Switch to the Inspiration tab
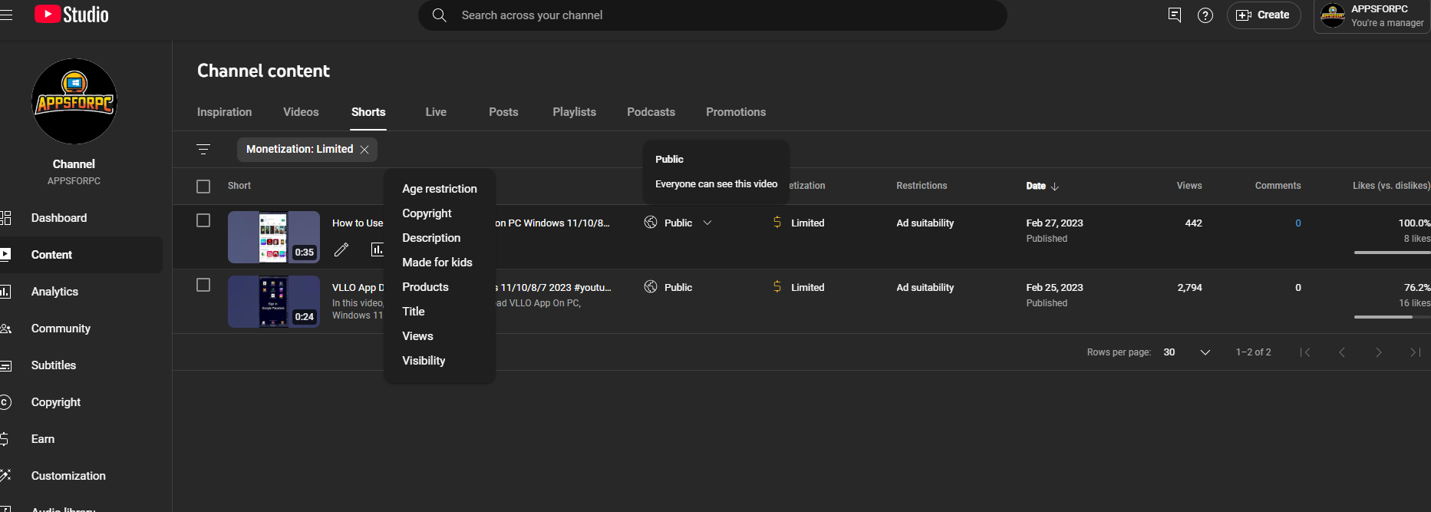Viewport: 1431px width, 512px height. point(224,112)
